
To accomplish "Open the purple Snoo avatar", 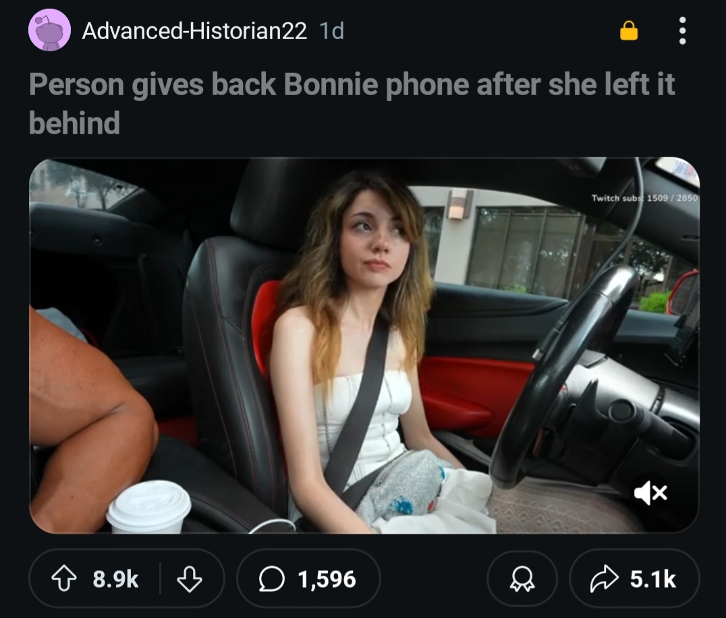I will [49, 30].
